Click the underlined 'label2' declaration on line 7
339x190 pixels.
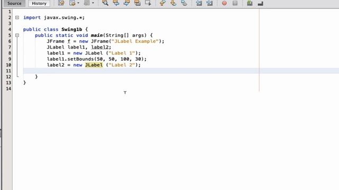100,47
